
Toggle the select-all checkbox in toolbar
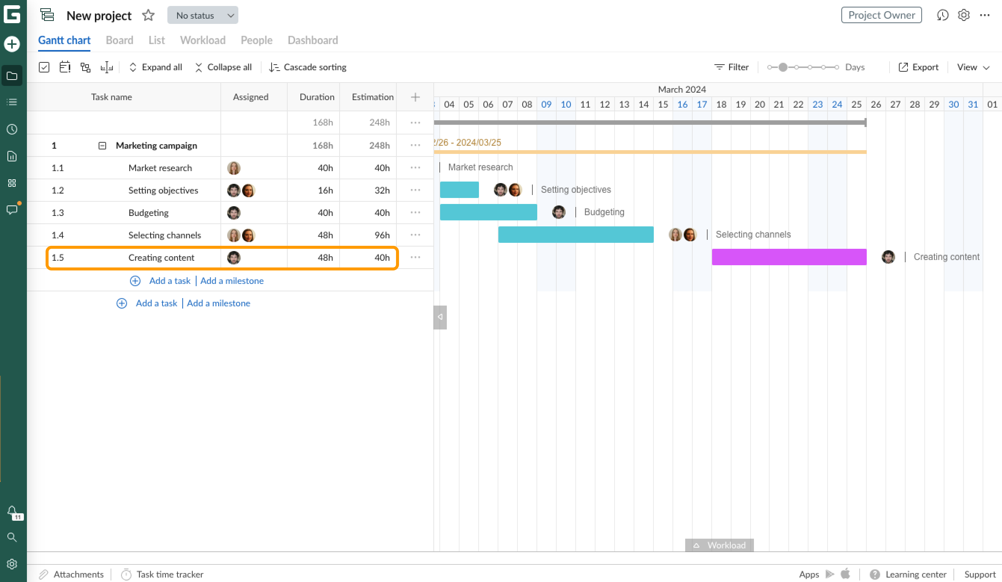pos(44,67)
